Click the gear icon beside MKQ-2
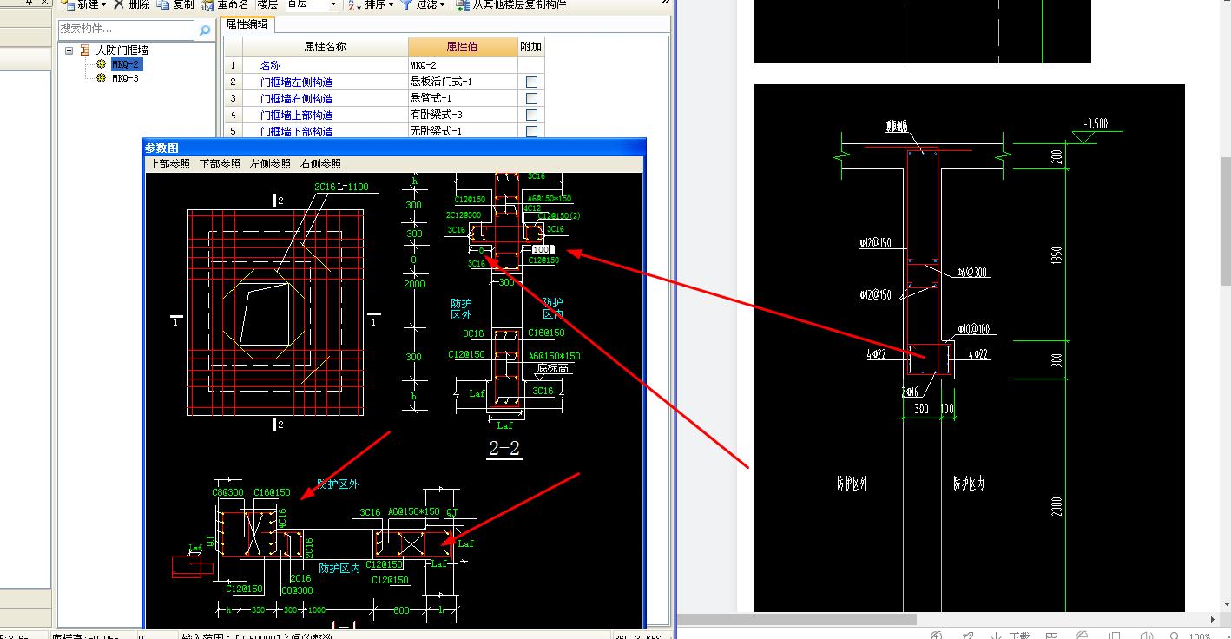 pos(102,64)
